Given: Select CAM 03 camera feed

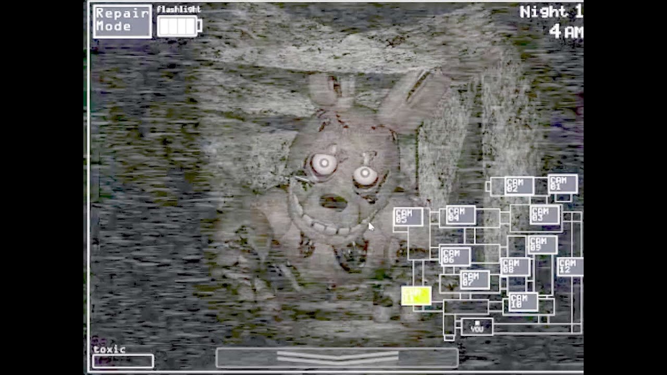Looking at the screenshot, I should click(x=545, y=215).
